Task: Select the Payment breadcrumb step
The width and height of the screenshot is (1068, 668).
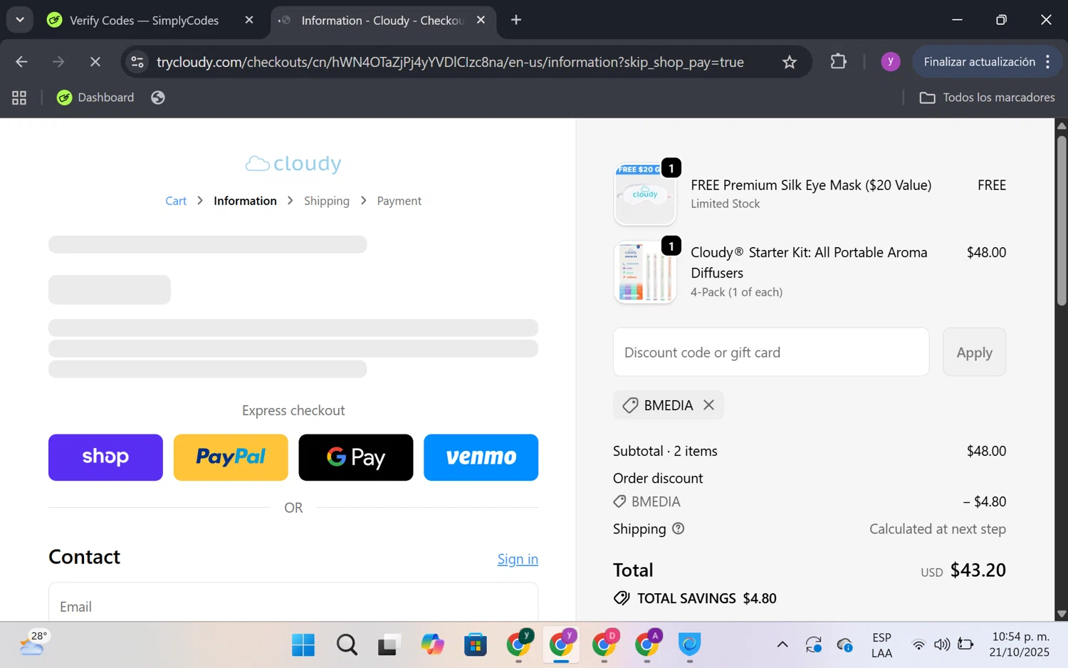Action: (399, 201)
